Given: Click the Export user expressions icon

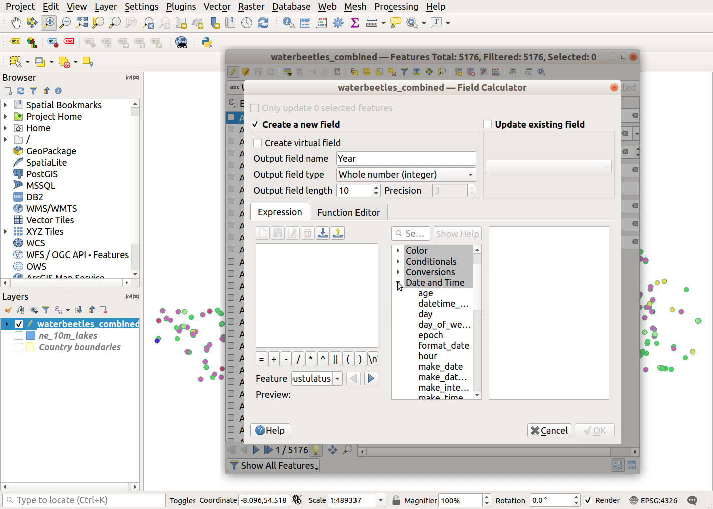Looking at the screenshot, I should pos(338,233).
